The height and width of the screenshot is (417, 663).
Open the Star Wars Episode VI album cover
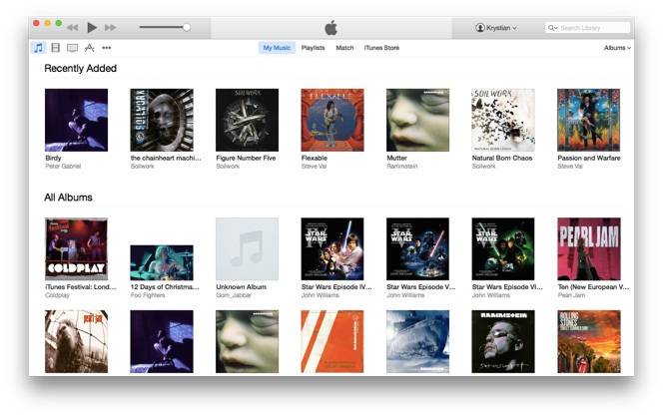[503, 248]
